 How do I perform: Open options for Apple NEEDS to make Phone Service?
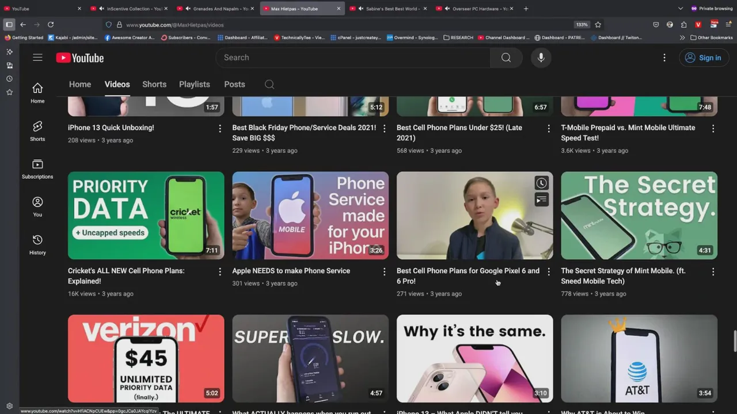coord(385,272)
